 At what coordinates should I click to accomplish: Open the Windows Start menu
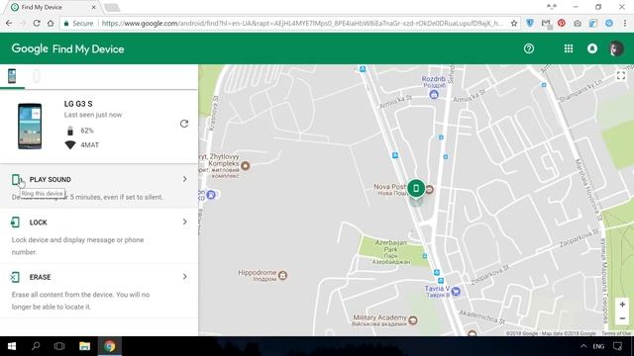[x=12, y=346]
